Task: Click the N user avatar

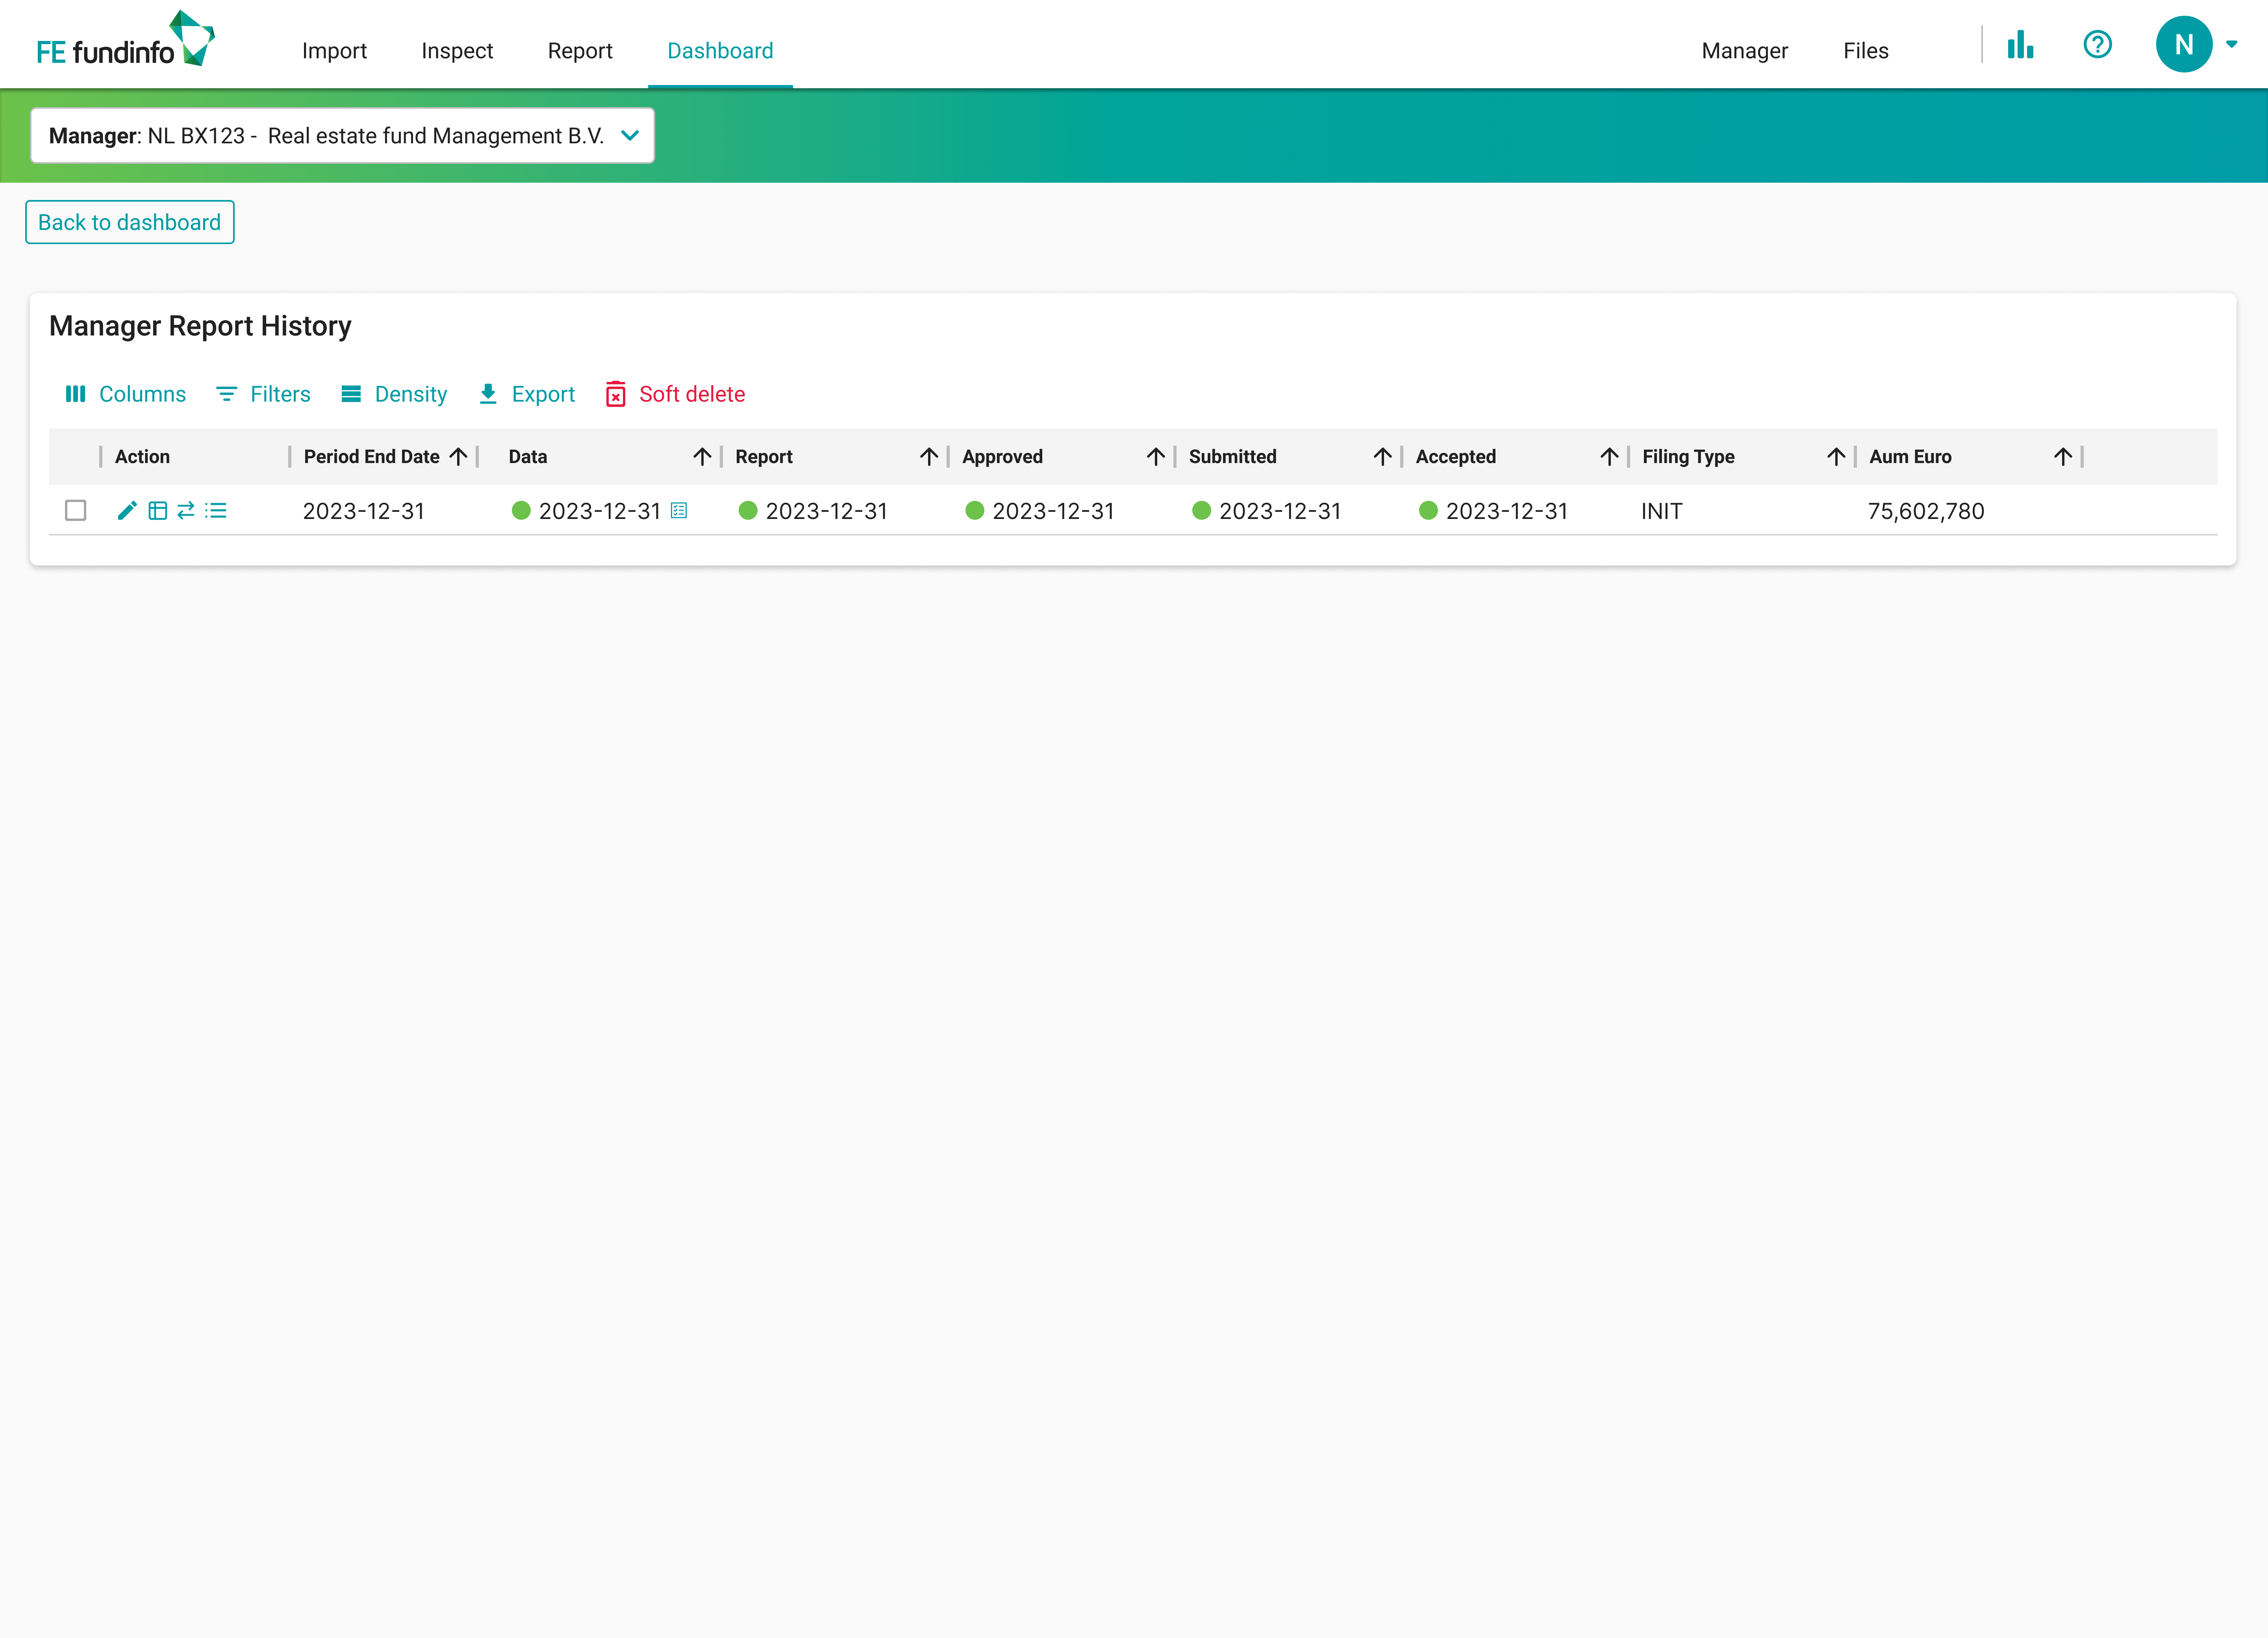Action: tap(2184, 44)
